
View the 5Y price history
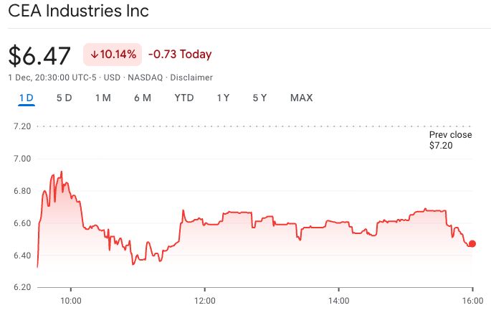coord(260,98)
